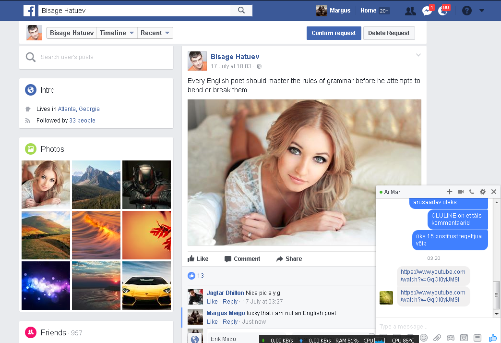
Task: Click the 13 likes reaction icon
Action: point(191,275)
